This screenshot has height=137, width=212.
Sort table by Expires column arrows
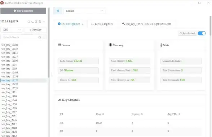coord(142,114)
